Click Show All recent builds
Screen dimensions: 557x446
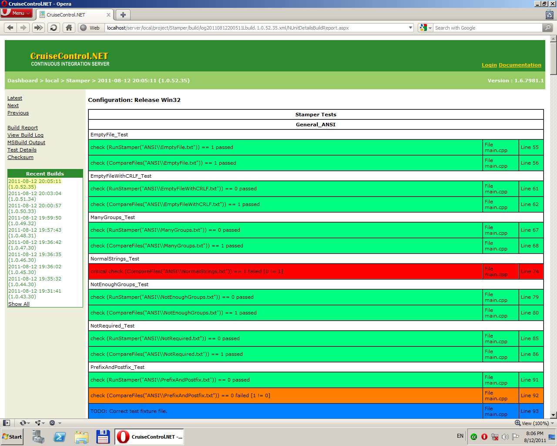[x=19, y=304]
